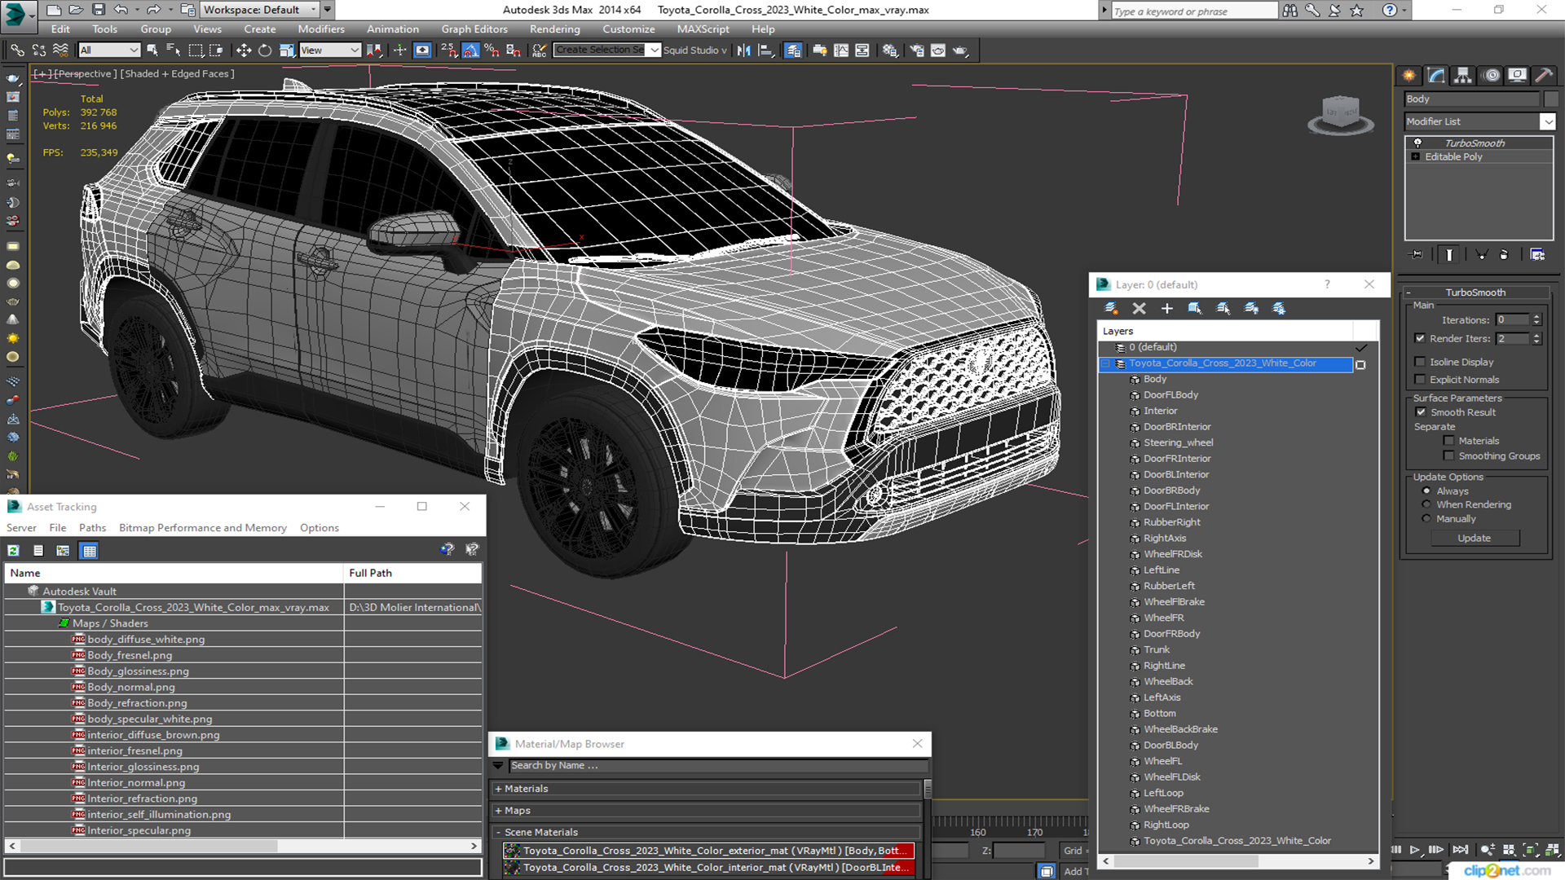
Task: Open the MAXScript menu
Action: (703, 29)
